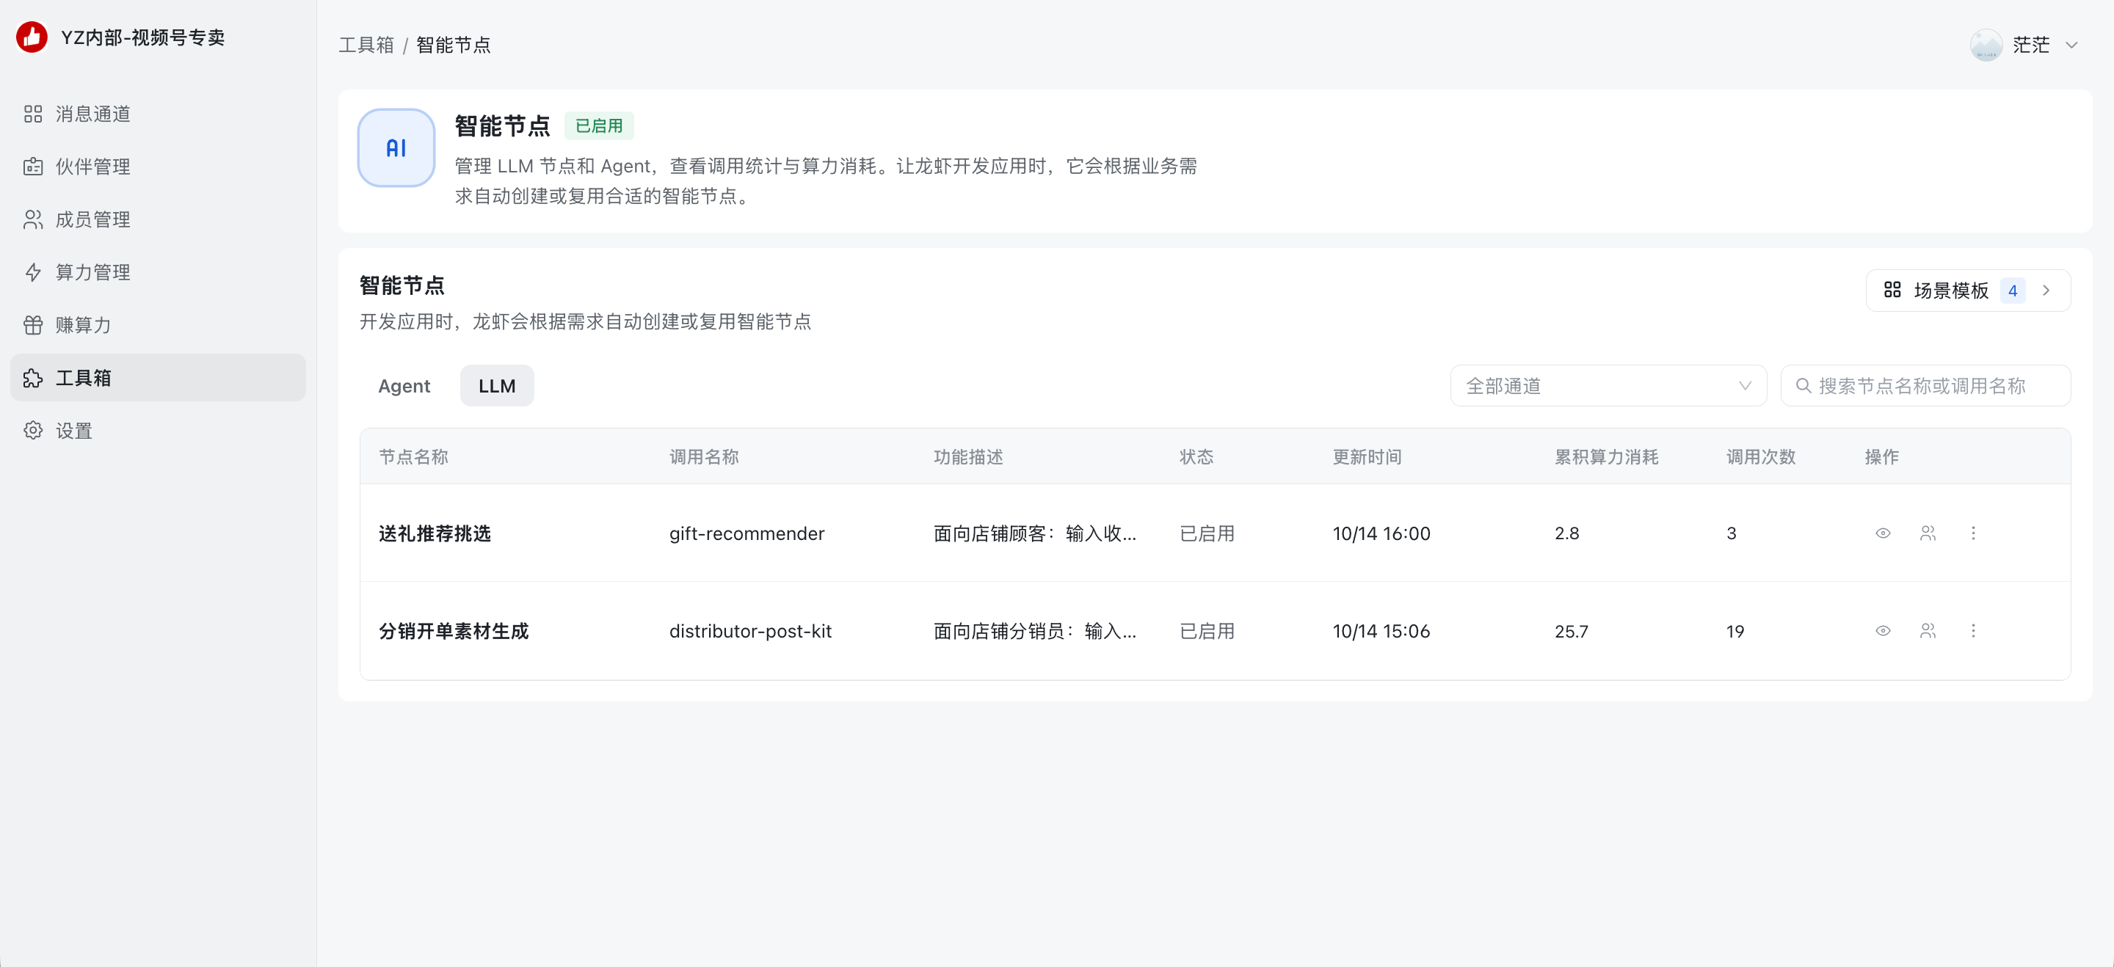View details of 送礼推荐挑选 via eye icon
The width and height of the screenshot is (2114, 967).
point(1883,533)
